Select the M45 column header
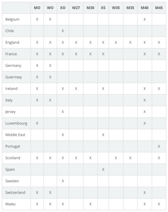Viewport: 168px width, 212px height. pyautogui.click(x=159, y=8)
